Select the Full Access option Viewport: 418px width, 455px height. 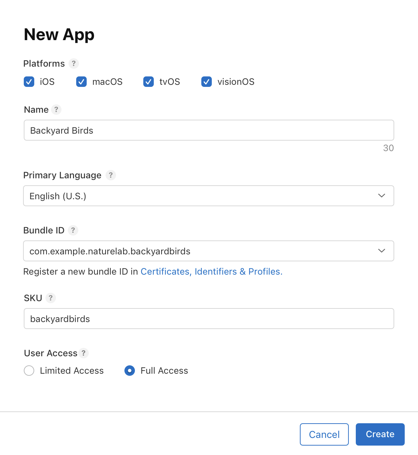(x=130, y=371)
